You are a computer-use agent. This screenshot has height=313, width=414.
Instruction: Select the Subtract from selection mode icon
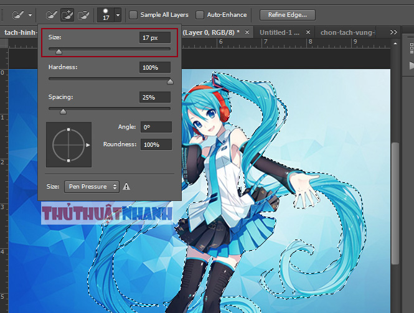click(x=83, y=15)
